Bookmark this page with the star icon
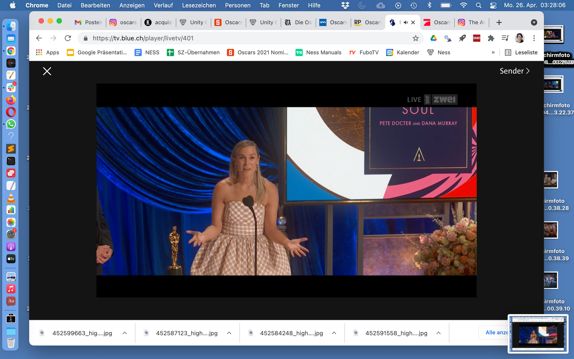Screen dimensions: 574x359 (x=415, y=38)
